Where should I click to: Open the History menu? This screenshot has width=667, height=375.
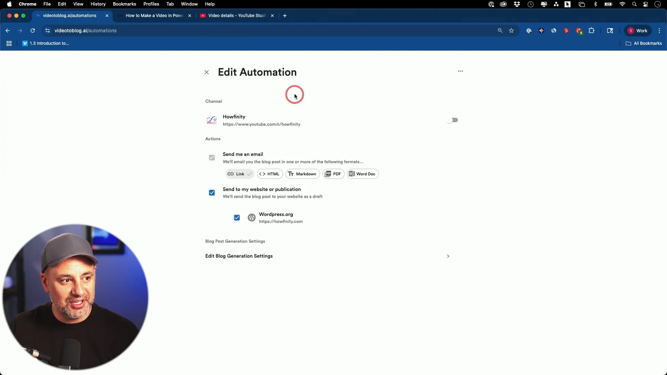point(98,4)
